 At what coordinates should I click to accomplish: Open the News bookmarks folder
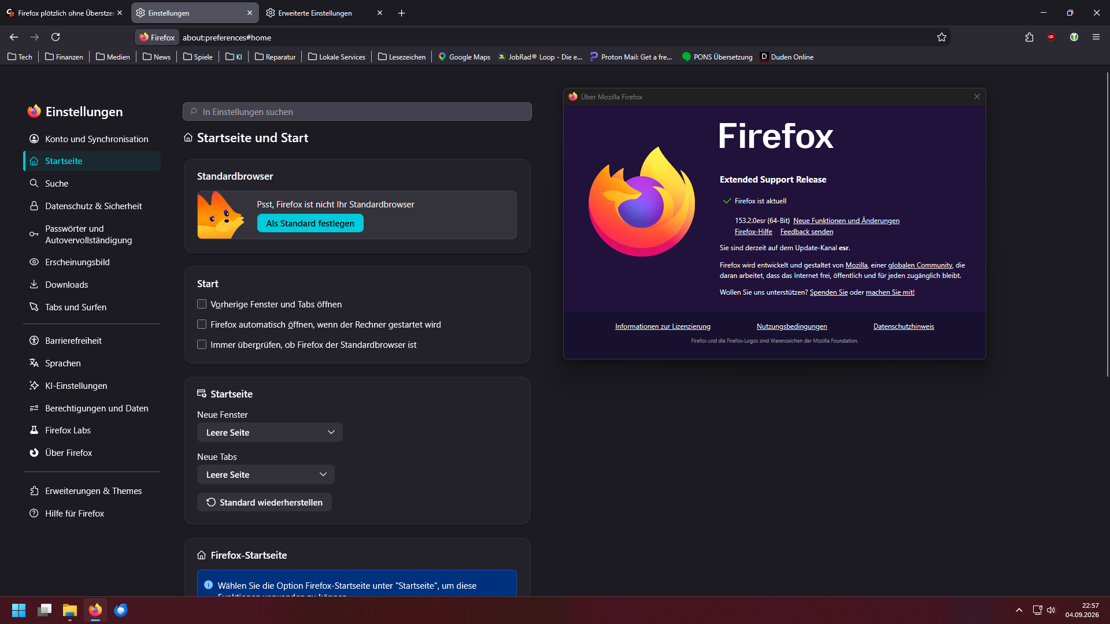[x=157, y=57]
